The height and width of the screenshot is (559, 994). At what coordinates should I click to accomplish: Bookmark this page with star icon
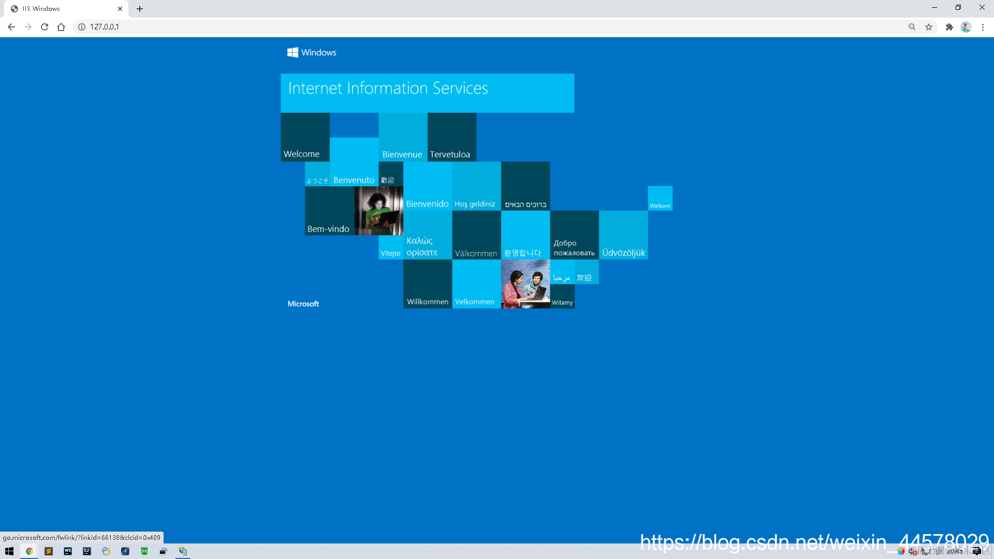[929, 27]
